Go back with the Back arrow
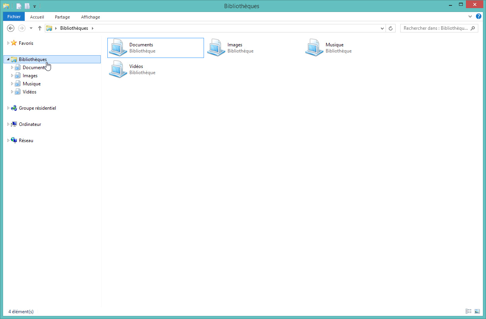The image size is (486, 319). 11,28
